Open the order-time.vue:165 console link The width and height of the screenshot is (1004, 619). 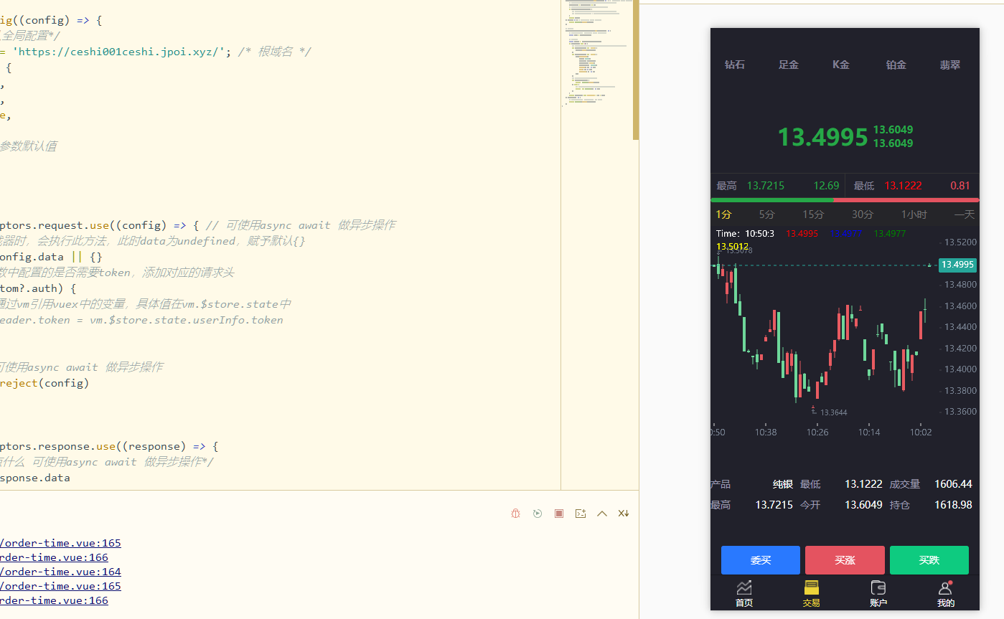click(60, 543)
